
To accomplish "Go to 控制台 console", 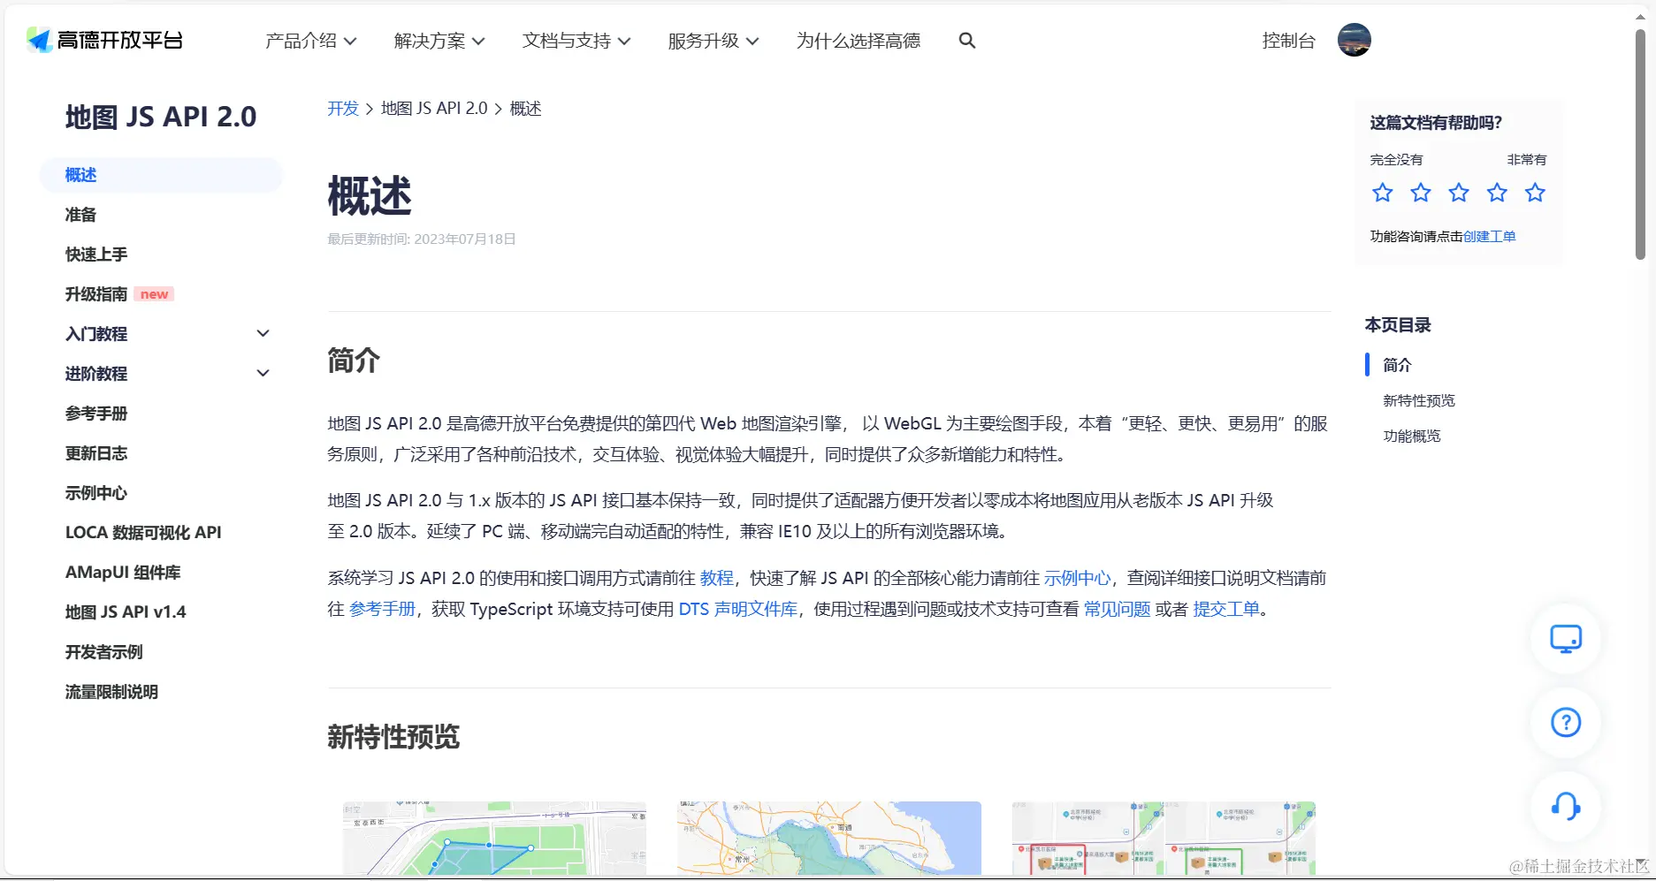I will click(1288, 41).
